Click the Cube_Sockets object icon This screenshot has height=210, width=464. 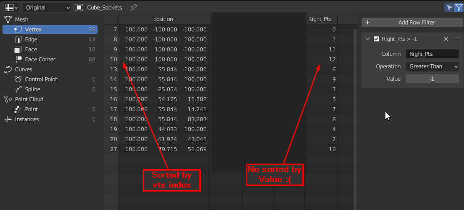click(79, 7)
